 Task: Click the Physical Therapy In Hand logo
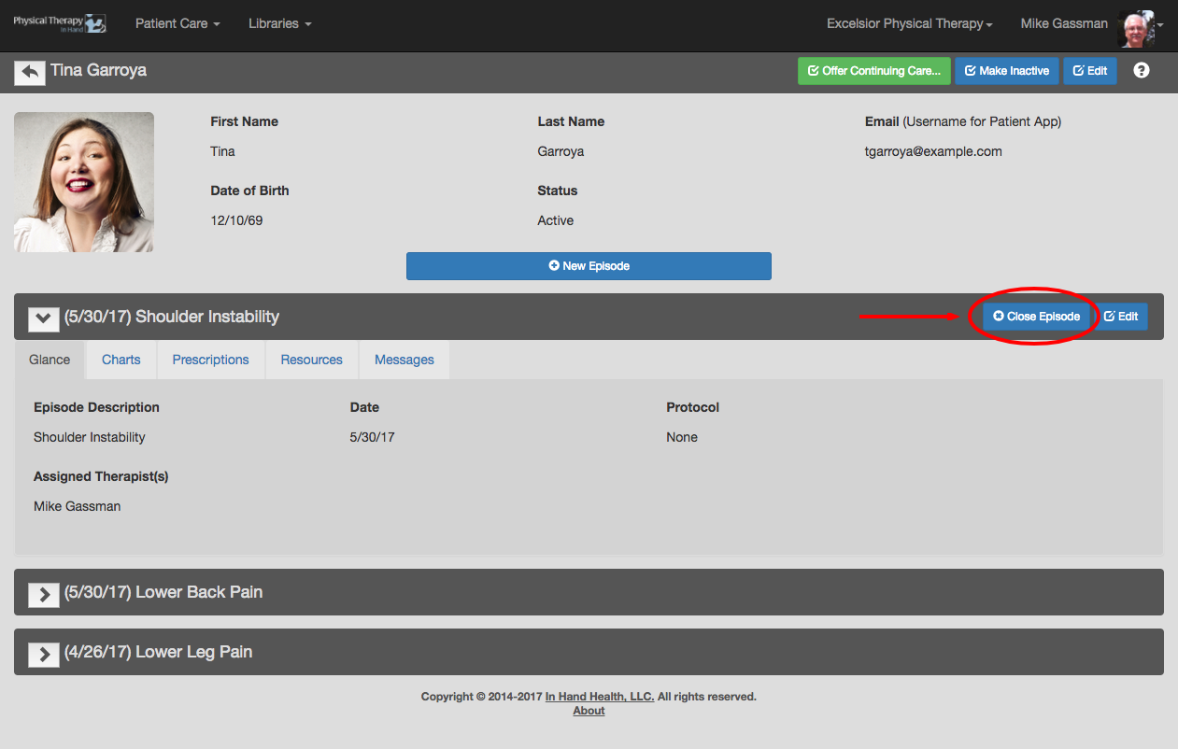click(60, 23)
